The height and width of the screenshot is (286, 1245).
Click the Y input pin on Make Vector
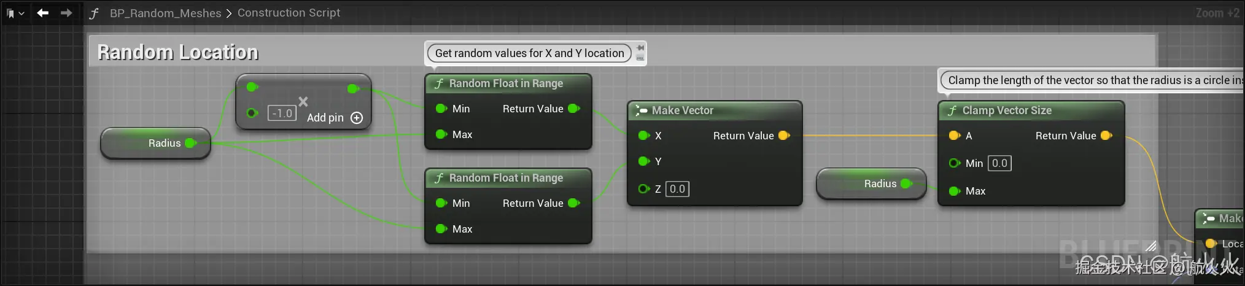(x=644, y=161)
